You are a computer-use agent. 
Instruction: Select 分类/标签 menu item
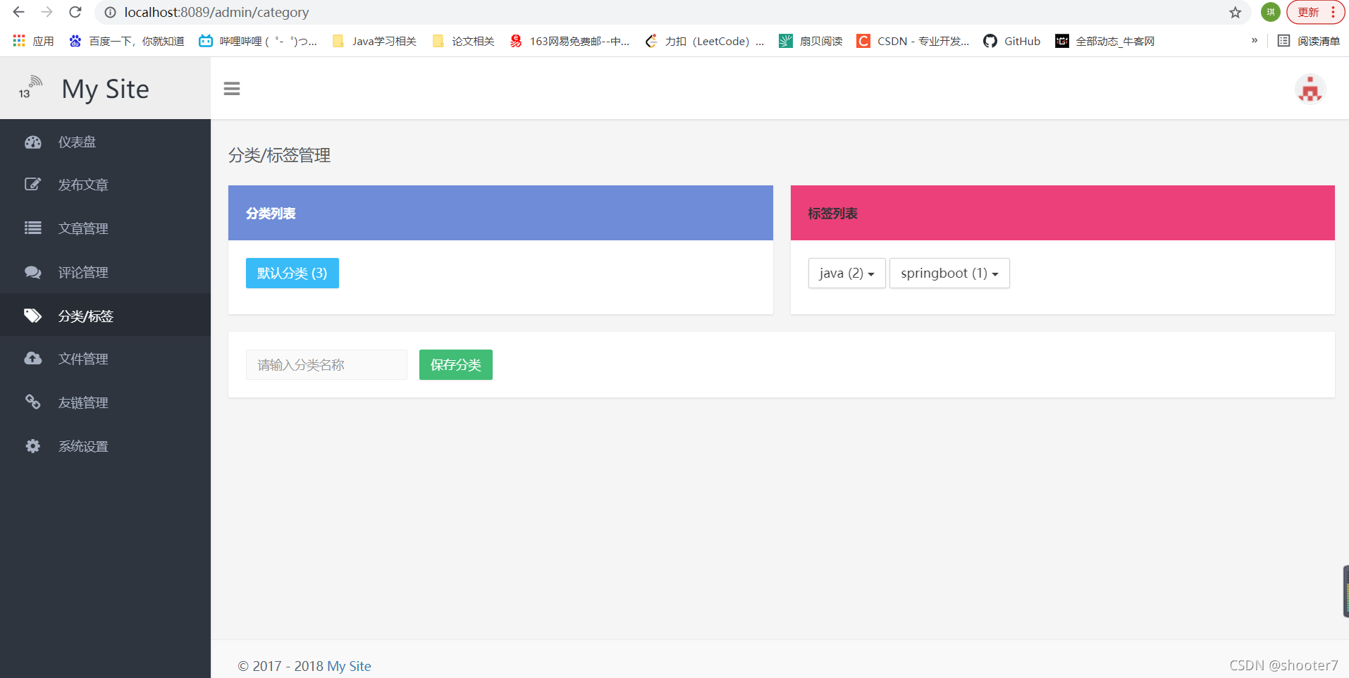[x=105, y=315]
